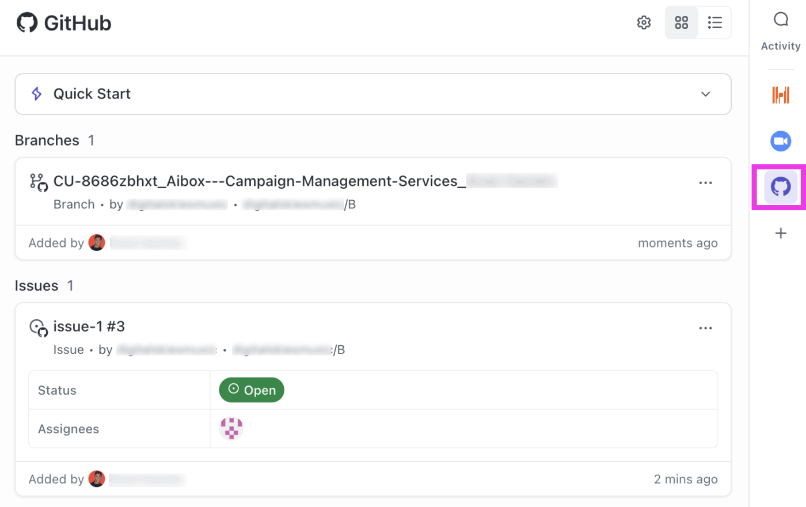Image resolution: width=806 pixels, height=507 pixels.
Task: Open the settings gear menu
Action: 644,22
